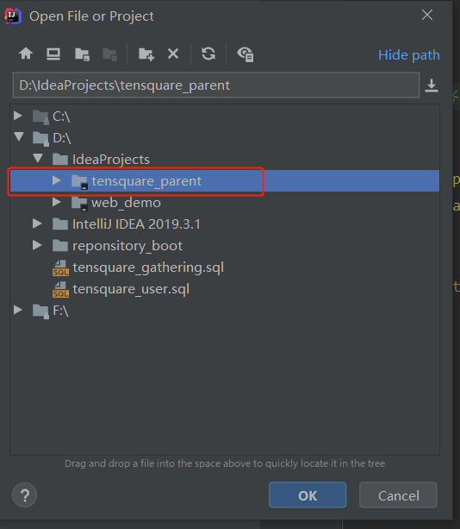
Task: Click the web_demo project folder icon
Action: pyautogui.click(x=80, y=204)
